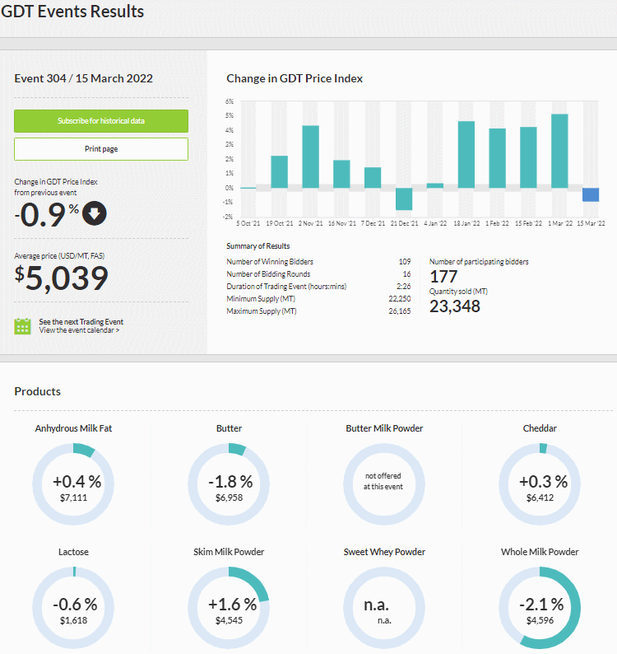
Task: Click the GDT Events Results heading
Action: click(72, 12)
